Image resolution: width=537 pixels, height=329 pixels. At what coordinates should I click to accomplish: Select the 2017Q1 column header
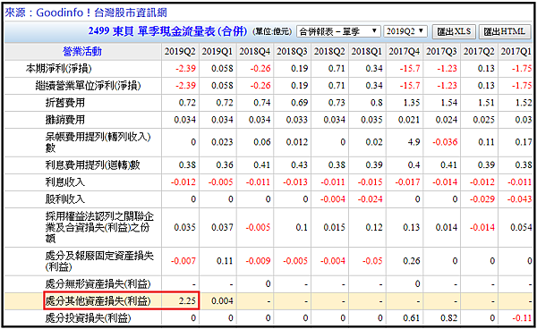pyautogui.click(x=516, y=51)
